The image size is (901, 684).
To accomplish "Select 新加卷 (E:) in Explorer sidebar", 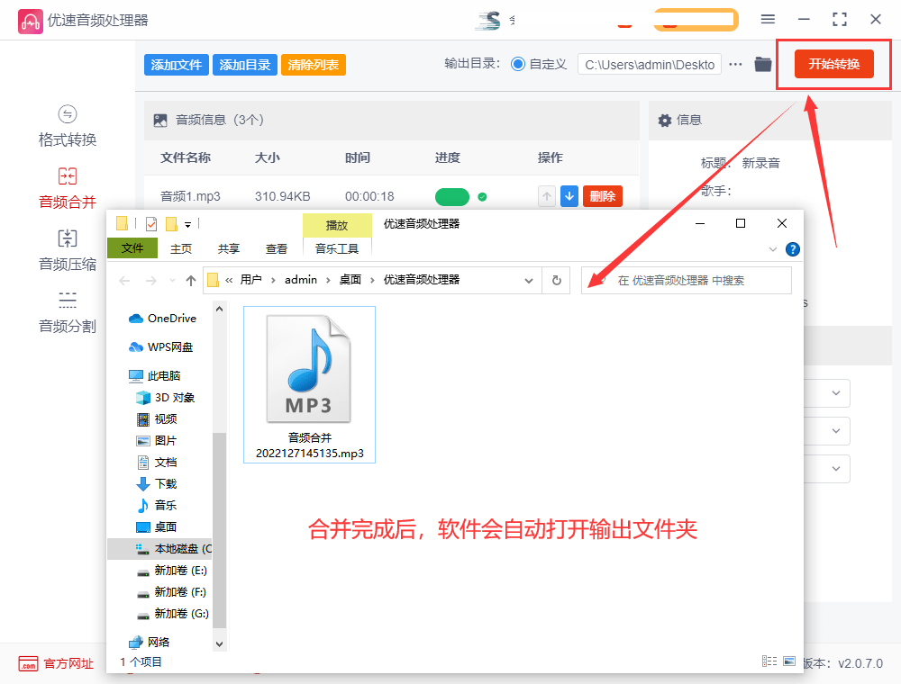I will tap(172, 570).
